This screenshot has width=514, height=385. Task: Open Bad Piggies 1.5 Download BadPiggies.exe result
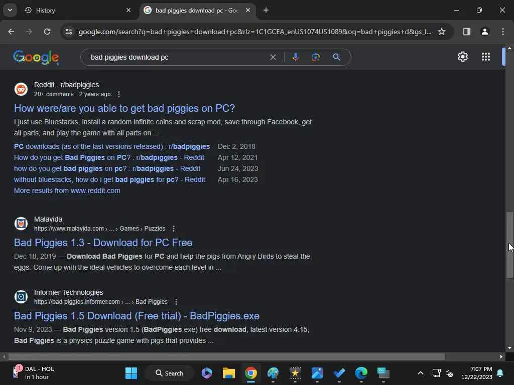(x=137, y=316)
